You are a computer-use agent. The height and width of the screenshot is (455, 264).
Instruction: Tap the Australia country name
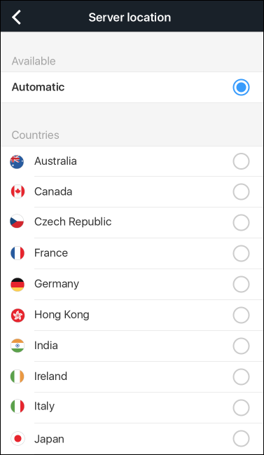[55, 161]
